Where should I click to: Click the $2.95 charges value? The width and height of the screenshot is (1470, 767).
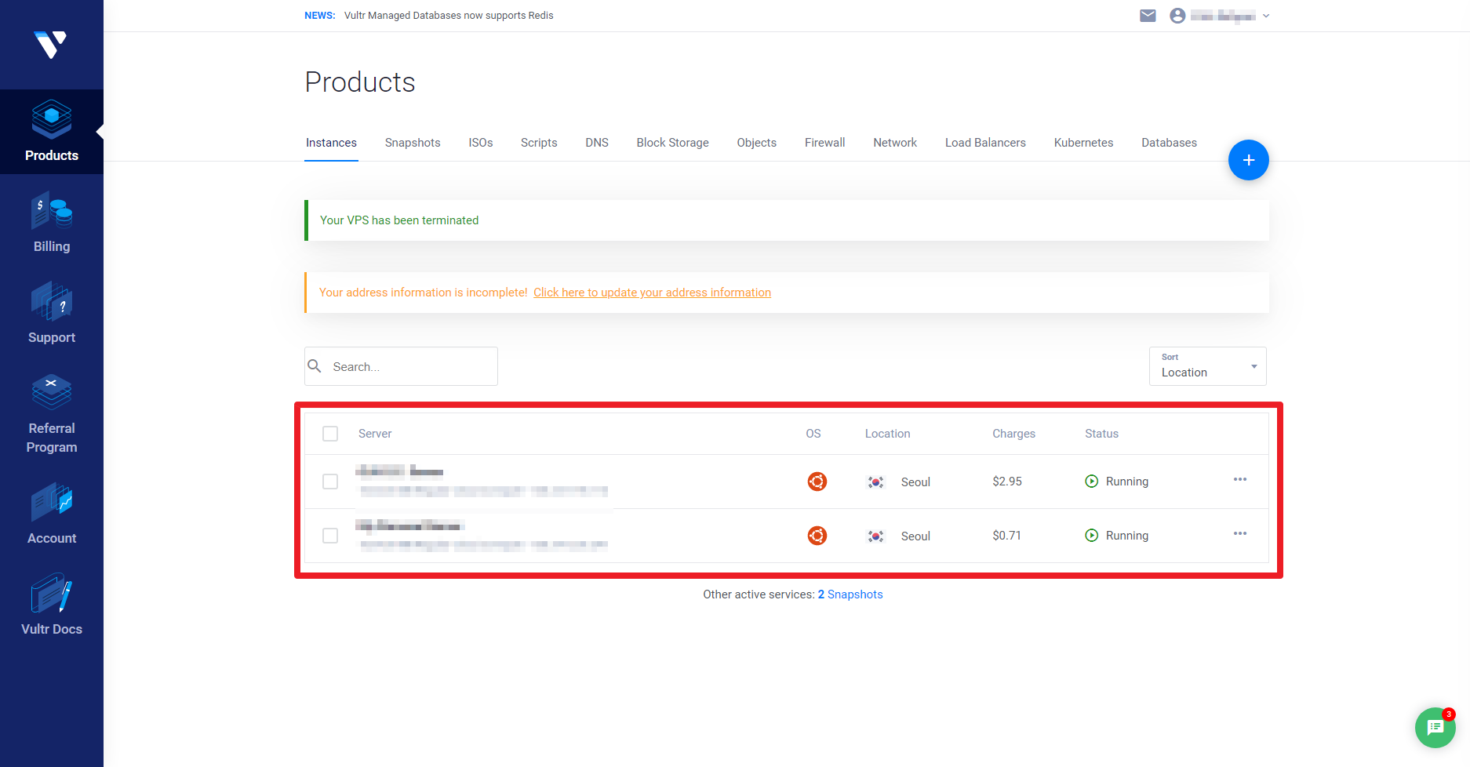coord(1007,482)
